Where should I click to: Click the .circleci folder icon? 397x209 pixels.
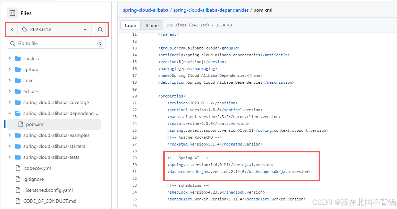point(18,58)
